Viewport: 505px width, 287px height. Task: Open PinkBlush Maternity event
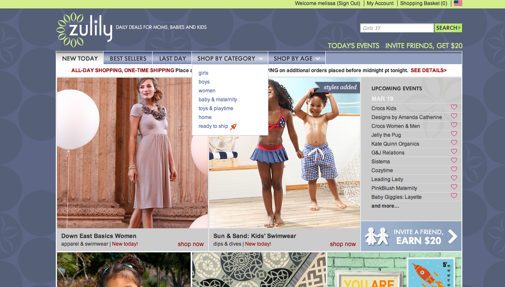394,188
